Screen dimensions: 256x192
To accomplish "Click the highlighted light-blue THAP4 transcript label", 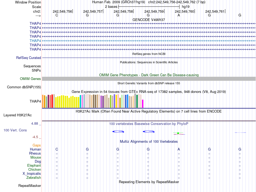I will click(35, 41).
